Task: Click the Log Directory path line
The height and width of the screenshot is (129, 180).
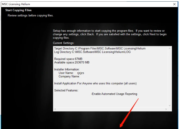Action: [x=92, y=52]
